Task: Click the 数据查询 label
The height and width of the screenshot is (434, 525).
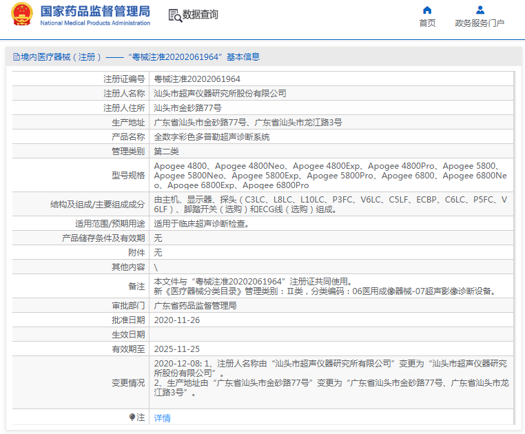Action: coord(200,14)
